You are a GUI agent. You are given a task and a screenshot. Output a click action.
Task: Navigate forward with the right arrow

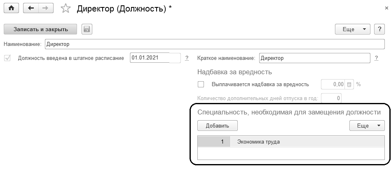tap(45, 8)
